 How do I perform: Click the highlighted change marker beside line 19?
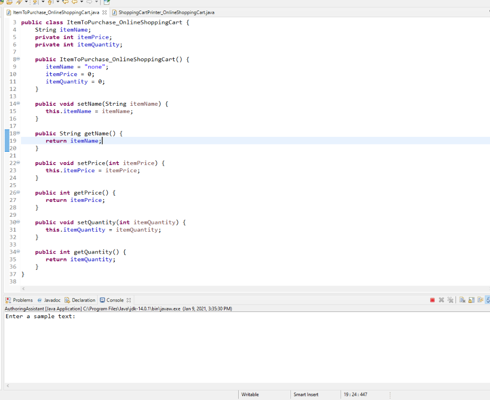(x=7, y=141)
